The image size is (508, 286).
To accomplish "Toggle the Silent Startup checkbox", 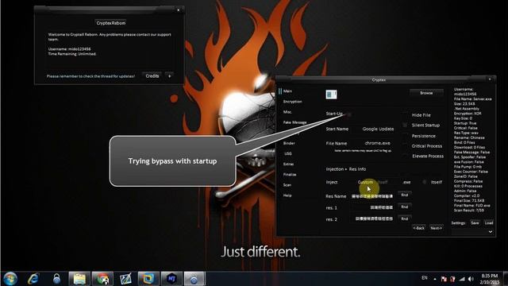I will pos(405,125).
